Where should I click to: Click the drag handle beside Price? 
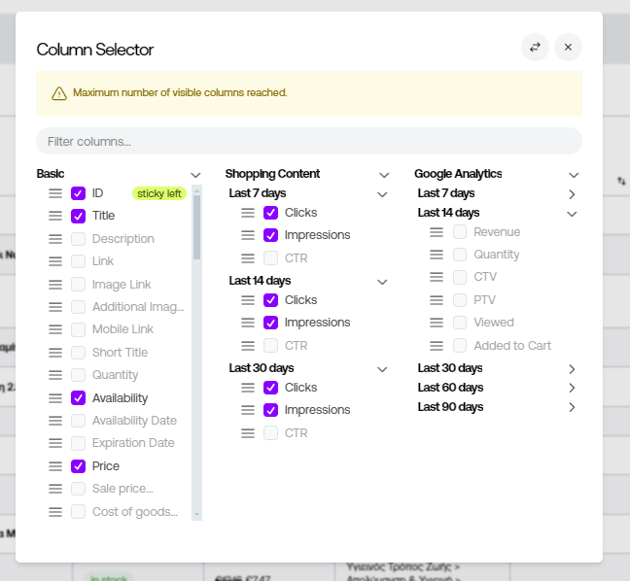click(x=55, y=465)
